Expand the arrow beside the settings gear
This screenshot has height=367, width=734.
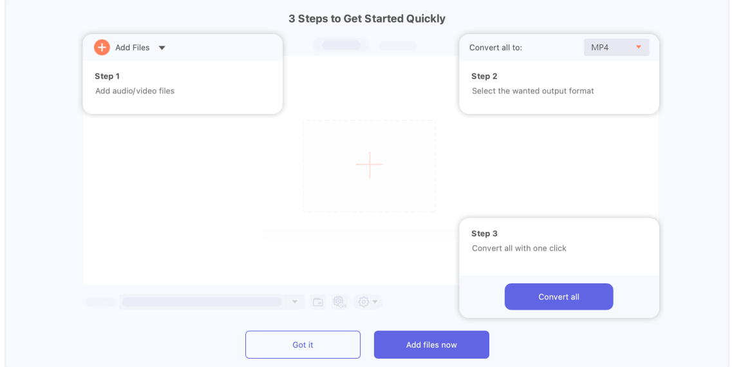pyautogui.click(x=375, y=302)
